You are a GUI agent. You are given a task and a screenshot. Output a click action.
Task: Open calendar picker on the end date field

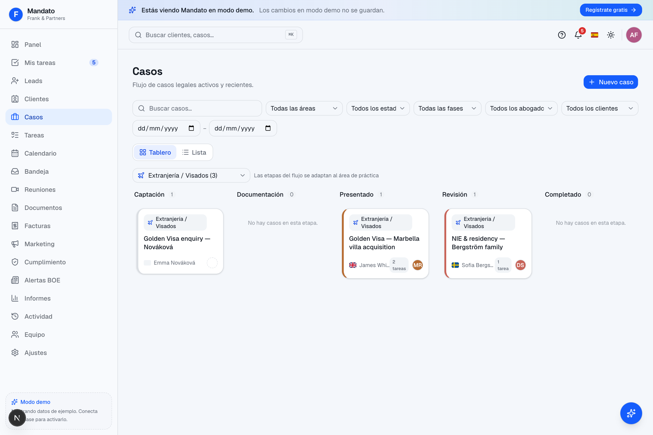click(x=268, y=128)
